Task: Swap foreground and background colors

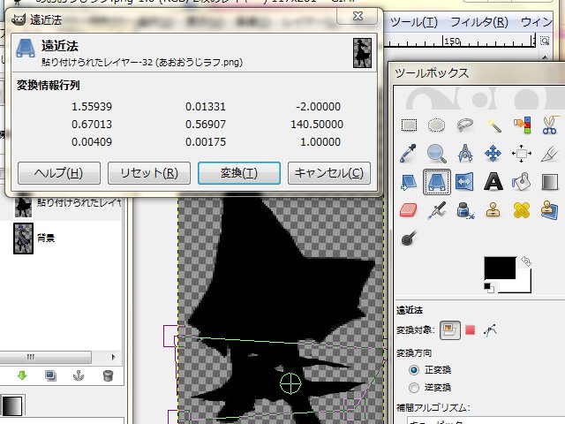Action: [526, 261]
